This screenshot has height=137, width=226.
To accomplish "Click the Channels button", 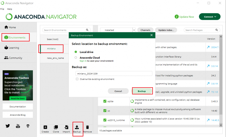I will 145,30.
